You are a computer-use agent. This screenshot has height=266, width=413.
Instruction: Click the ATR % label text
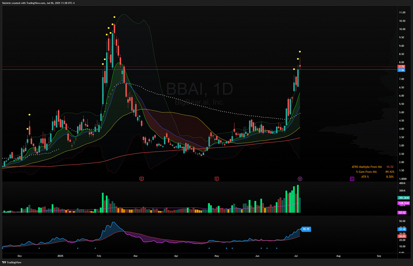pyautogui.click(x=365, y=177)
